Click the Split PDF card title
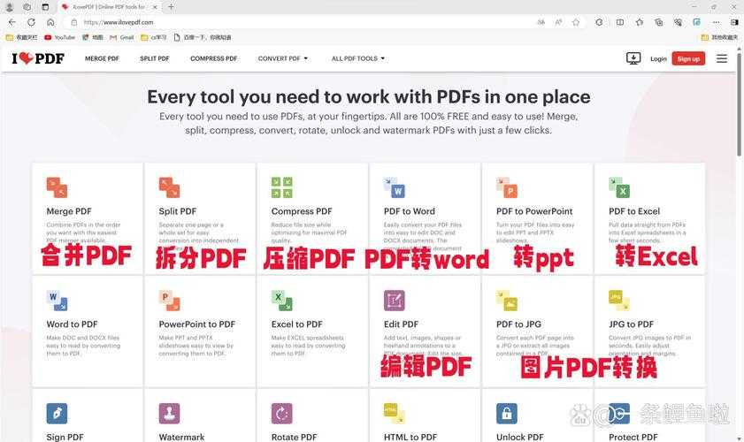Screen dimensions: 744x442 pyautogui.click(x=178, y=211)
